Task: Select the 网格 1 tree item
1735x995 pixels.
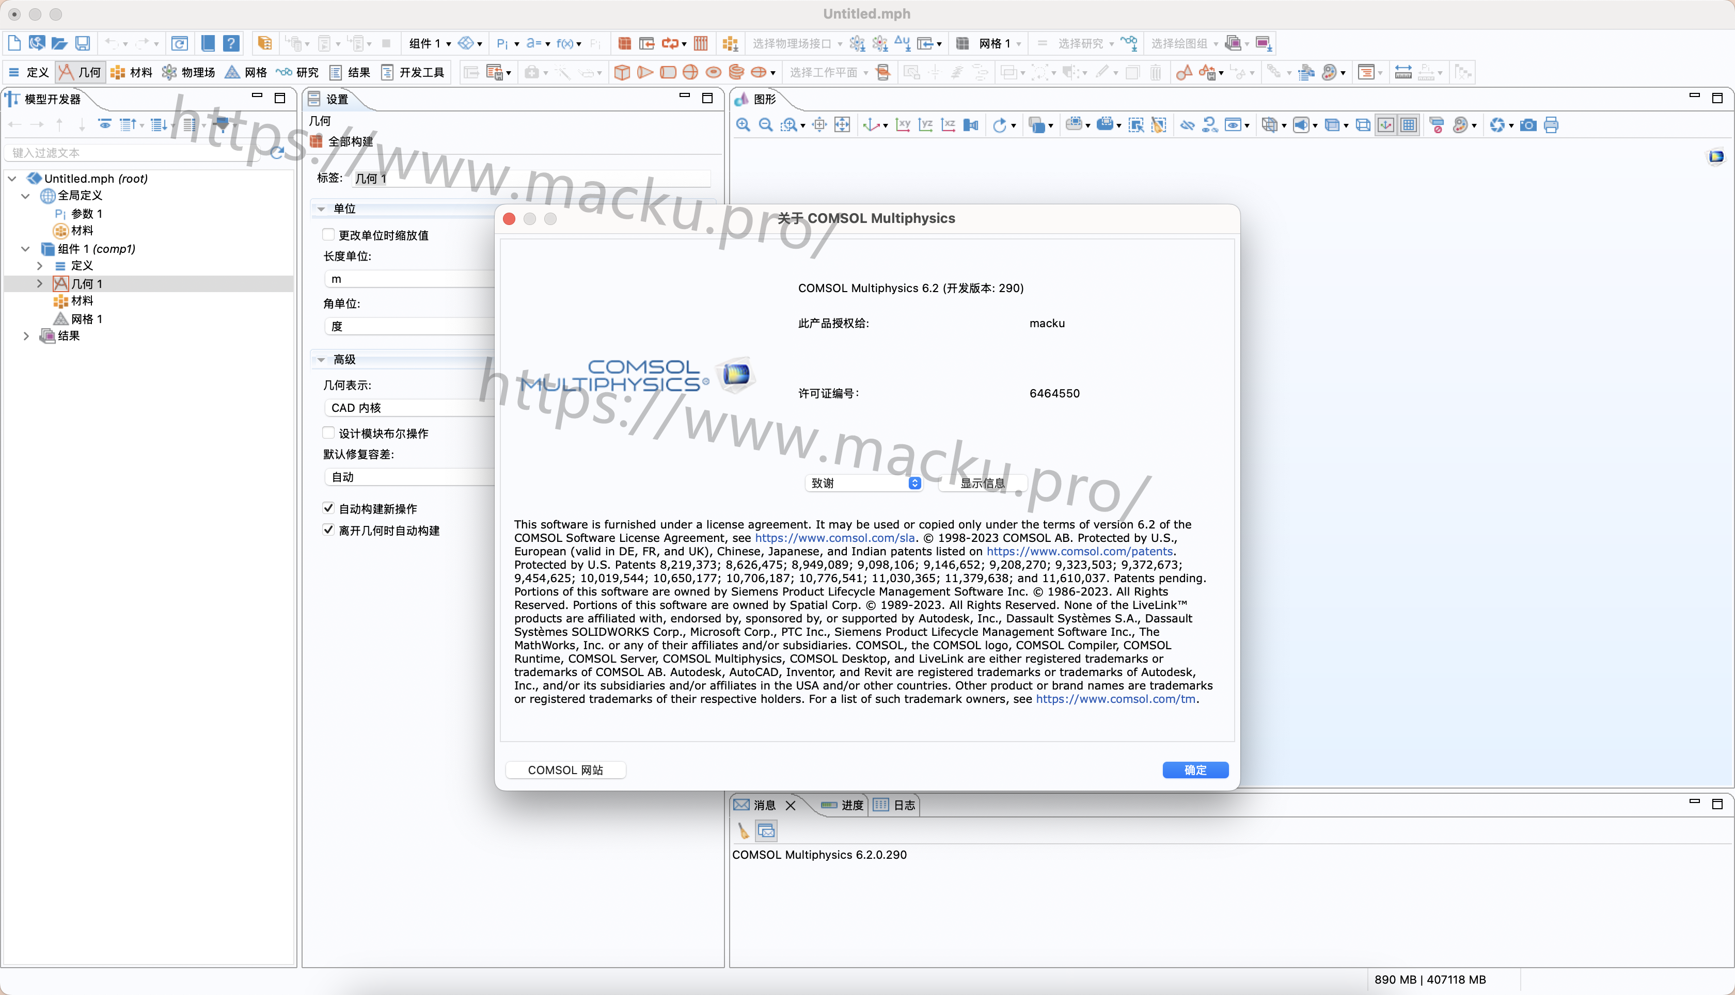Action: [86, 319]
